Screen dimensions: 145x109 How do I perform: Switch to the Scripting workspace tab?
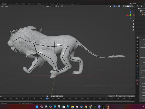pyautogui.click(x=78, y=4)
